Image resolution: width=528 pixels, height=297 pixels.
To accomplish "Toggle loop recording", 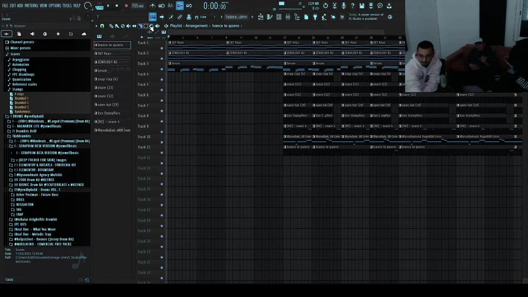I will pyautogui.click(x=189, y=5).
